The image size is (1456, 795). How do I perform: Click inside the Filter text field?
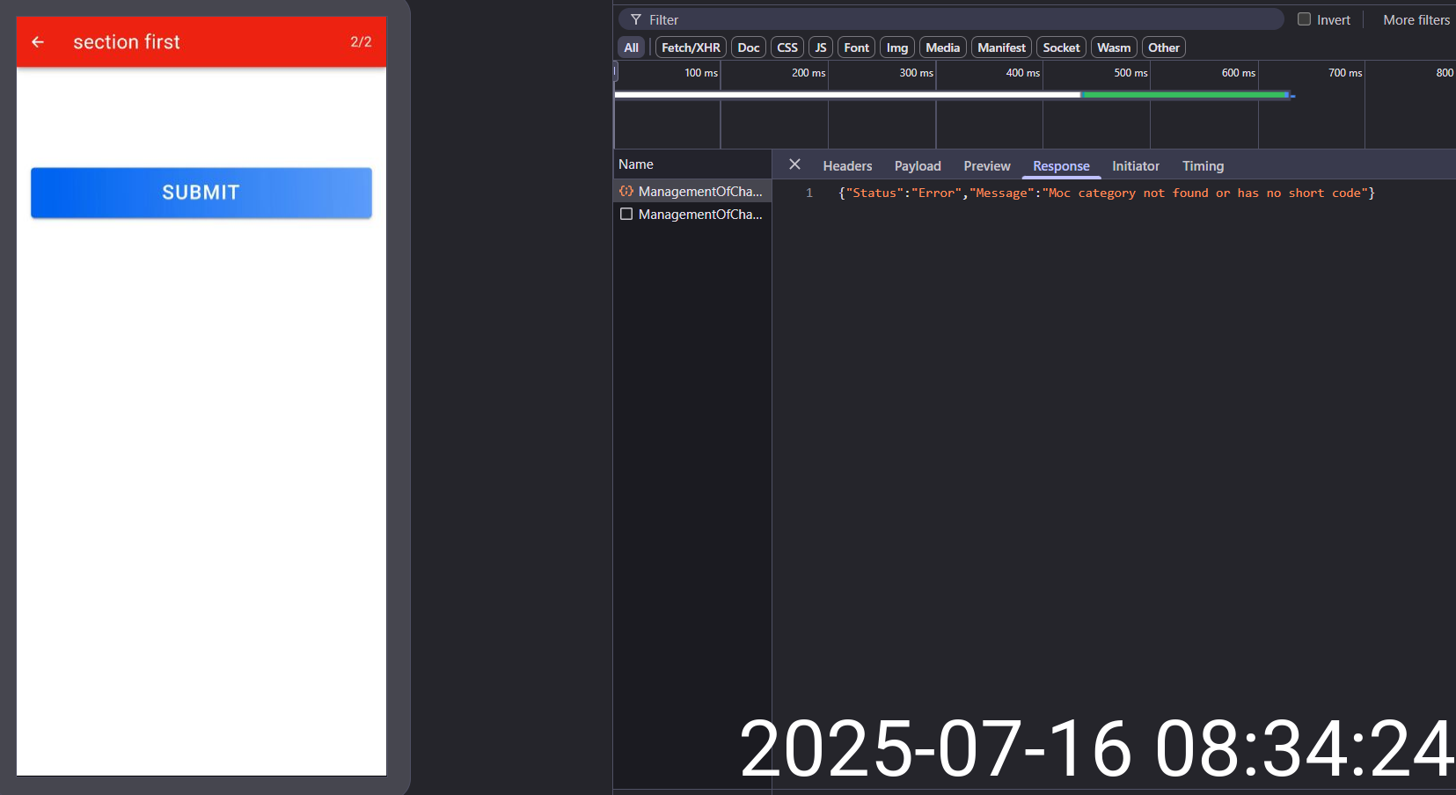pos(959,19)
